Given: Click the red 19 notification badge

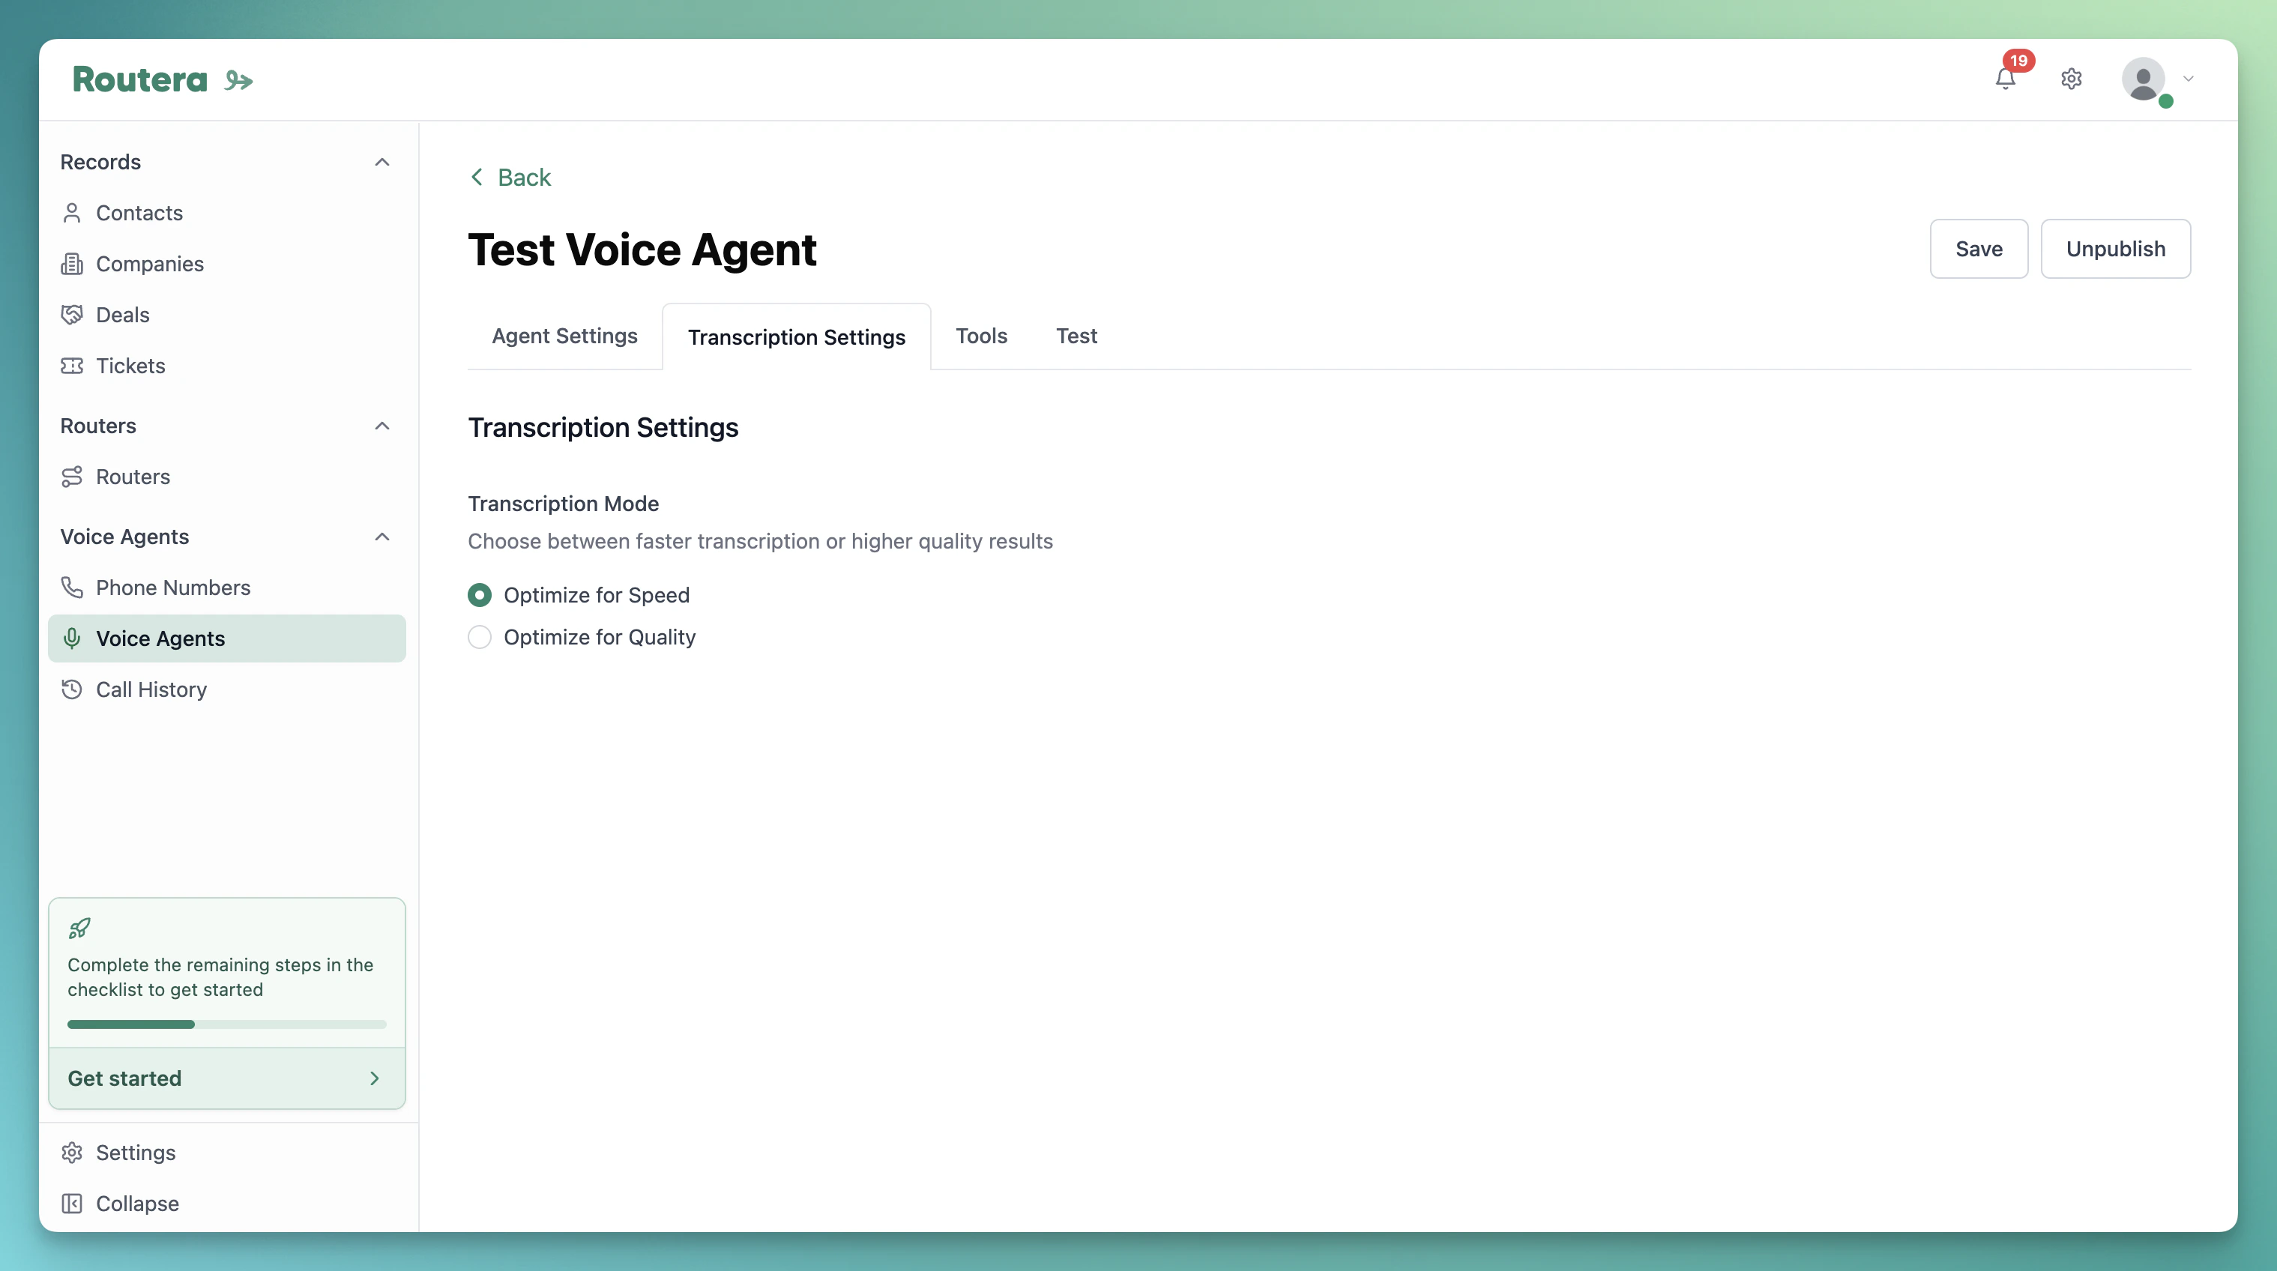Looking at the screenshot, I should point(2018,60).
